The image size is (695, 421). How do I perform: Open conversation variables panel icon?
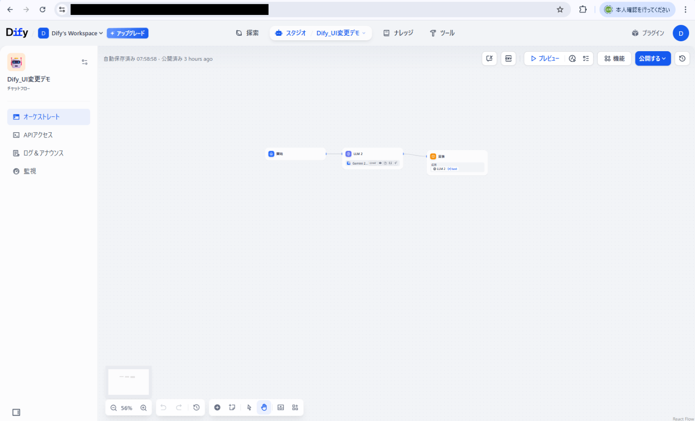pos(489,59)
